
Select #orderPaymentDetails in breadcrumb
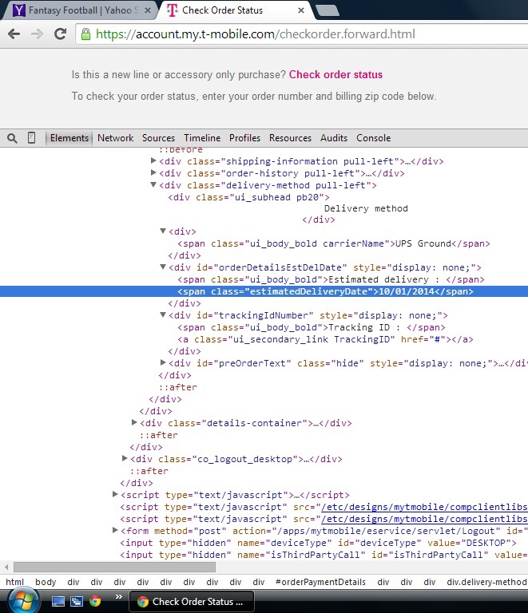pyautogui.click(x=320, y=582)
